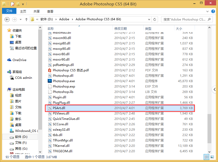Expand the chevron after 软件 (D:) breadcrumb
Image resolution: width=218 pixels, height=162 pixels.
click(x=56, y=19)
